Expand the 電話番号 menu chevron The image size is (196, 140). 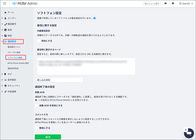2,24
